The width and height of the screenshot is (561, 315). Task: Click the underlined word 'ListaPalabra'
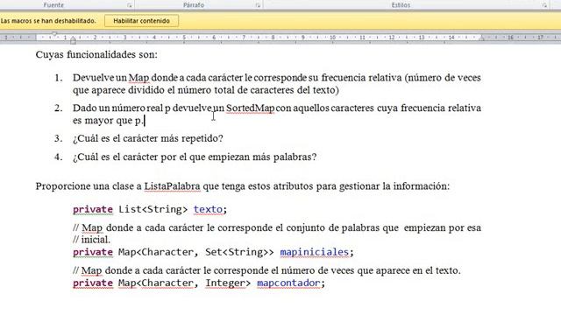coord(172,186)
